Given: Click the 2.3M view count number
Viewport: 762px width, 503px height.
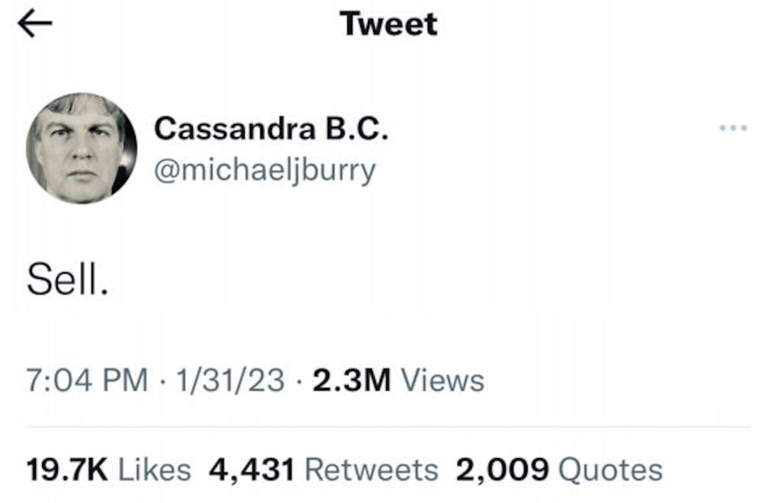Looking at the screenshot, I should [x=352, y=380].
